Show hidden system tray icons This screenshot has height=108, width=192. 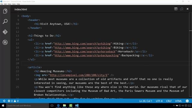(x=174, y=105)
